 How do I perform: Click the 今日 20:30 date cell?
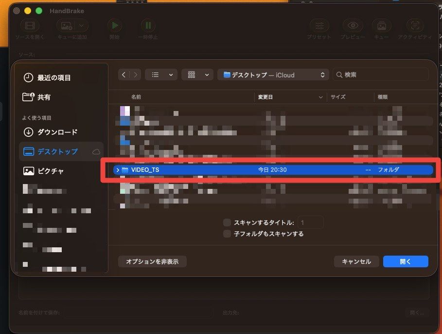272,170
